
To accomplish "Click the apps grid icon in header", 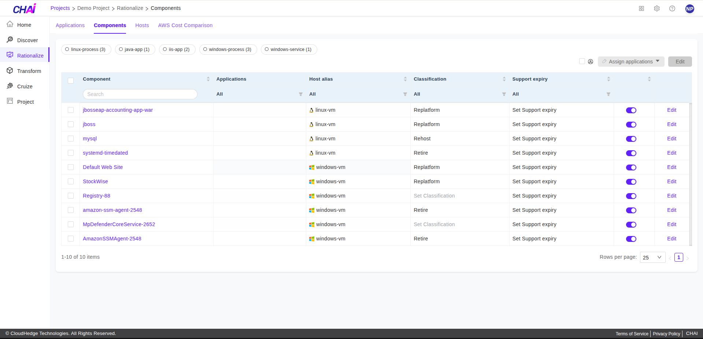I will click(641, 8).
